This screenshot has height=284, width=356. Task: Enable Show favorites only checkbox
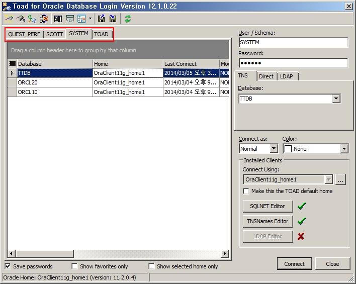tap(74, 266)
